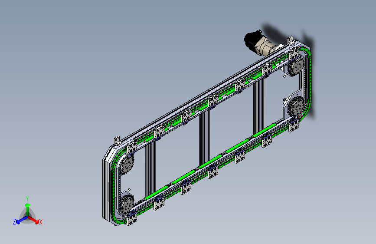Select the bottom-most sprocket wheel near the triad side
The image size is (376, 244).
(126, 204)
